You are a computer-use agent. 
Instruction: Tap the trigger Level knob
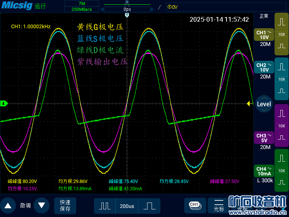click(264, 104)
